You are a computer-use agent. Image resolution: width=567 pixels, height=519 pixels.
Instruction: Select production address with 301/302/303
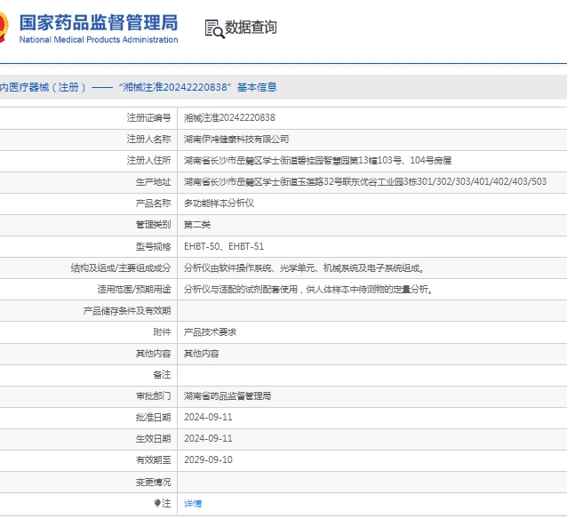coord(365,181)
